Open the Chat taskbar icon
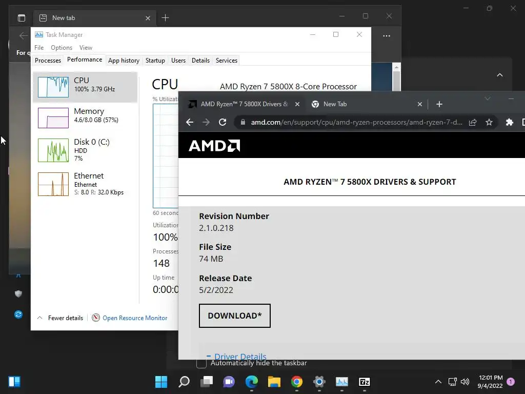Image resolution: width=525 pixels, height=394 pixels. (x=229, y=382)
